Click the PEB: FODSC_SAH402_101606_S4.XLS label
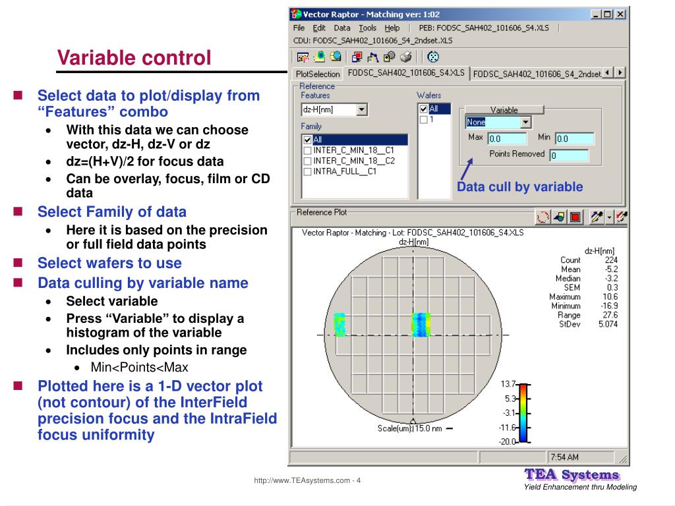 click(x=484, y=28)
